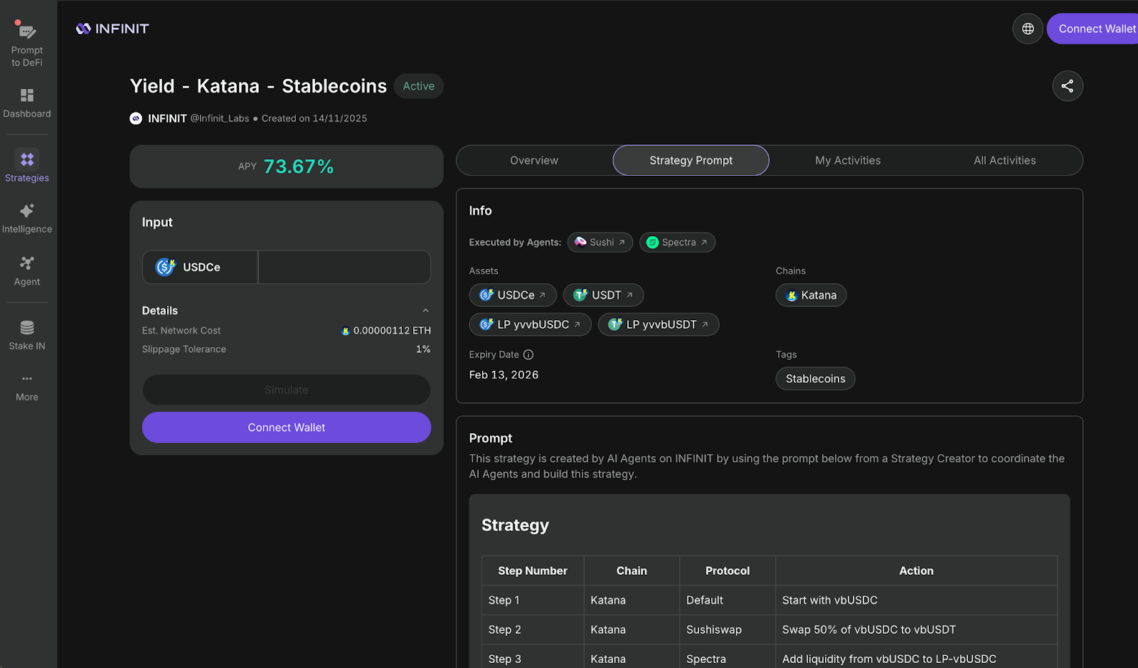Open the All Activities tab
This screenshot has height=668, width=1138.
tap(1004, 160)
